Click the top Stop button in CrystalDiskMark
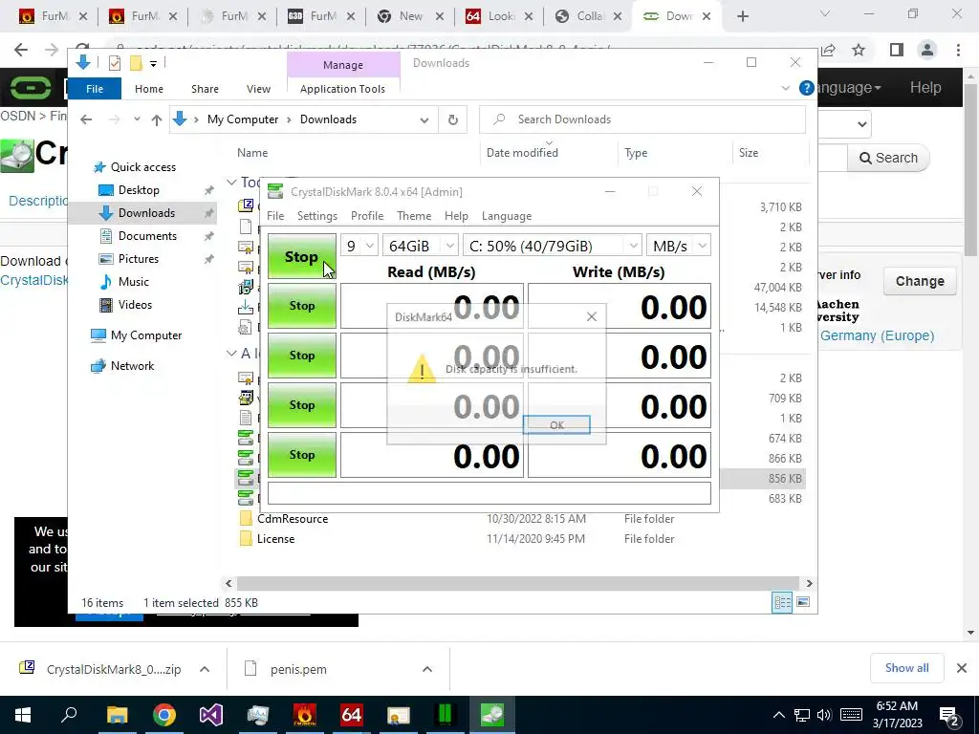 pyautogui.click(x=301, y=256)
